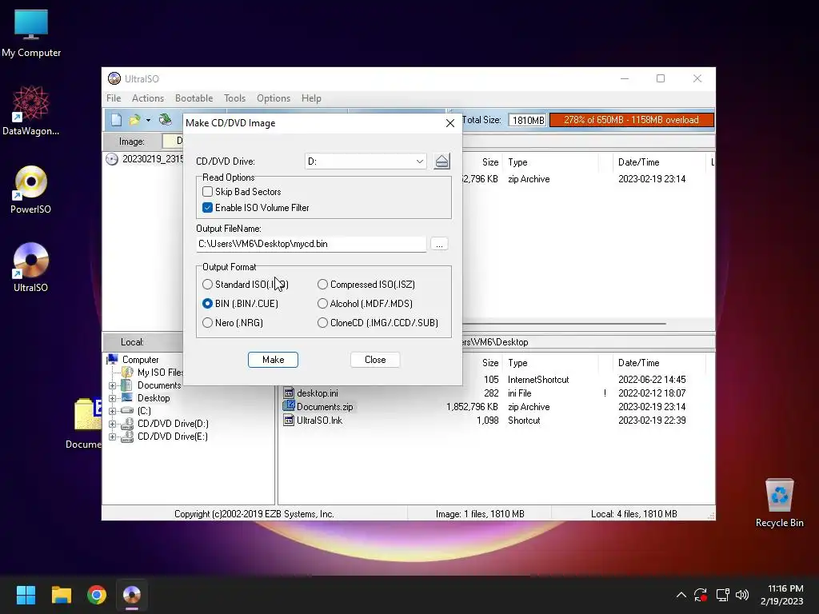Viewport: 819px width, 614px height.
Task: Click the Desktop tree node icon
Action: pos(127,398)
